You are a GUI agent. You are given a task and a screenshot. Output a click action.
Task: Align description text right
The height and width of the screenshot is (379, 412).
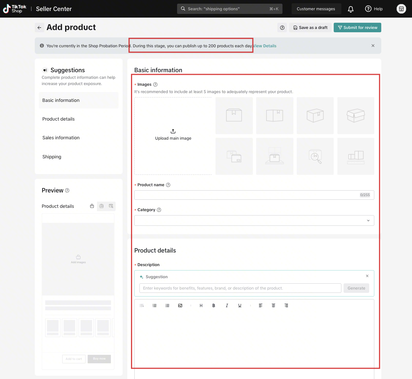click(286, 306)
